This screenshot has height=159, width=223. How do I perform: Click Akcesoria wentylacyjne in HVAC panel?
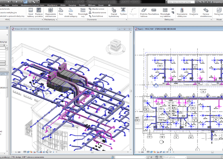coord(8,13)
